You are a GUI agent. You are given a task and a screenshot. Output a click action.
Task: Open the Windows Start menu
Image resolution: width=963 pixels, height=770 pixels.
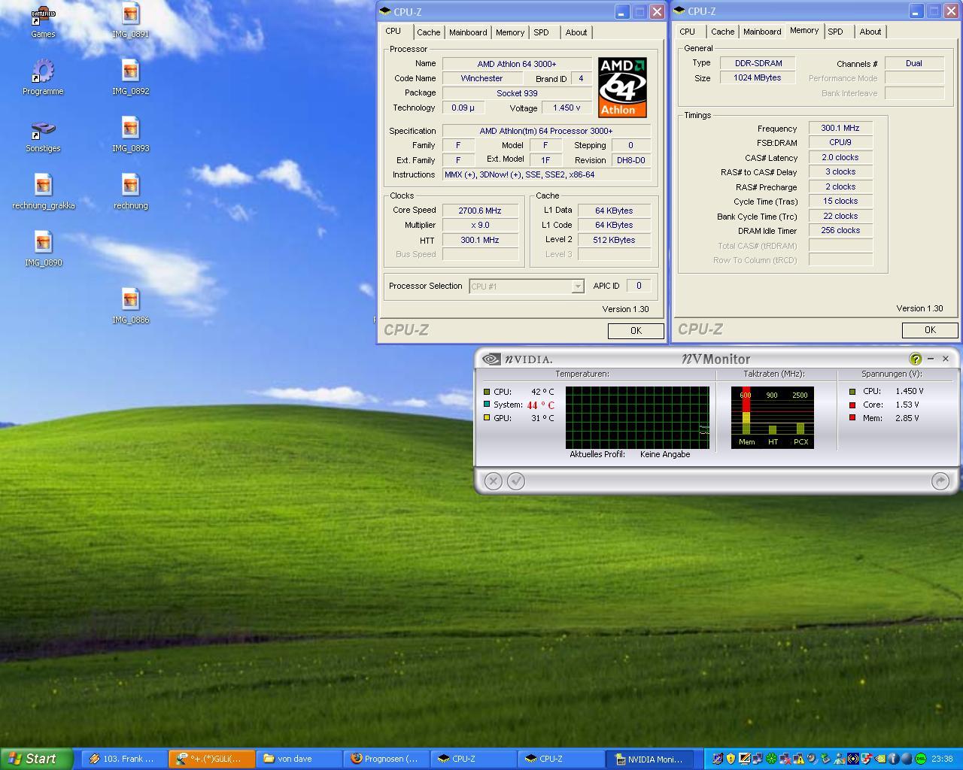pos(36,759)
